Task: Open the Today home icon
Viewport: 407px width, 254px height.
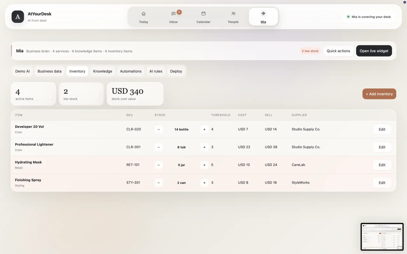Action: coord(143,14)
